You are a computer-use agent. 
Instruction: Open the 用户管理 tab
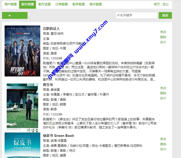(x=11, y=4)
